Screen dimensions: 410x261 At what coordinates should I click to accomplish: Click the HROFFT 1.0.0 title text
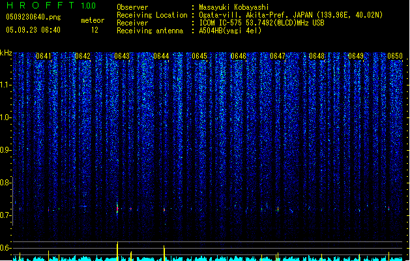51,5
